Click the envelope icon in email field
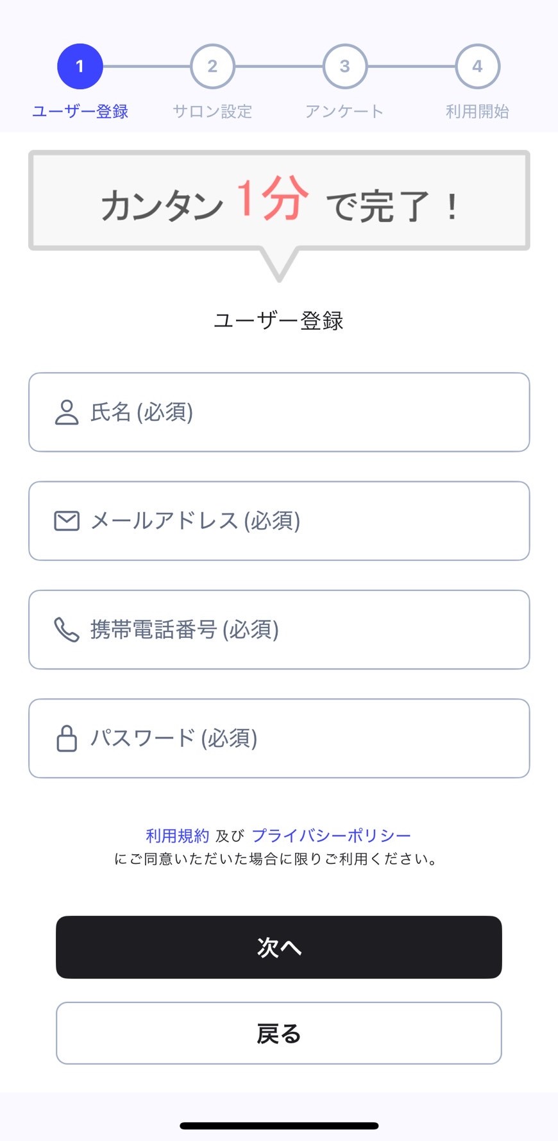 [x=67, y=521]
